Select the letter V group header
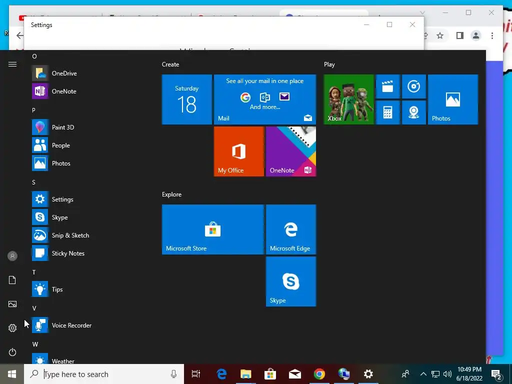 [x=34, y=308]
